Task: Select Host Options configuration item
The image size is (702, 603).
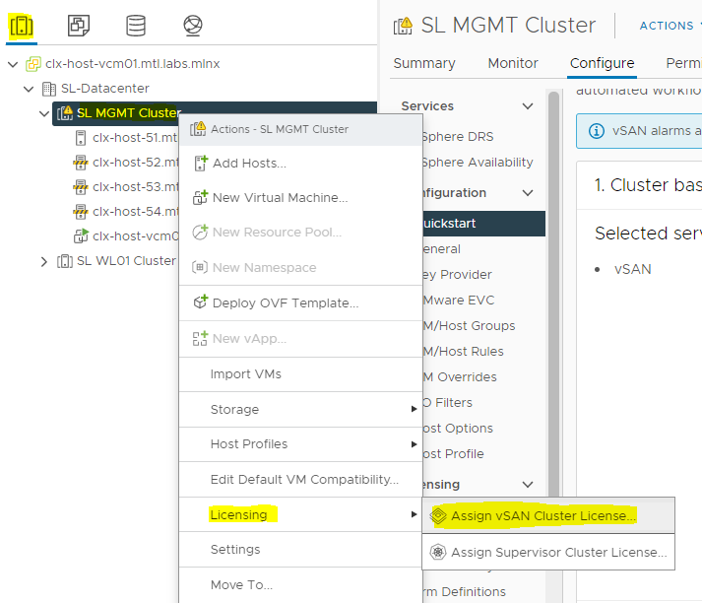Action: 458,429
